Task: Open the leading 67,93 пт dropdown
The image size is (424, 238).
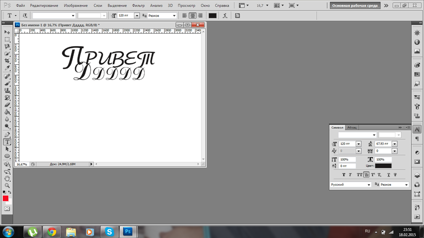Action: tap(395, 143)
